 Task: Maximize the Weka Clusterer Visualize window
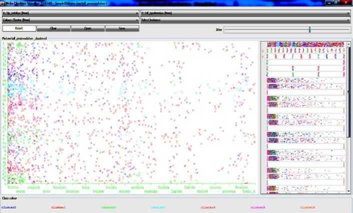336,2
